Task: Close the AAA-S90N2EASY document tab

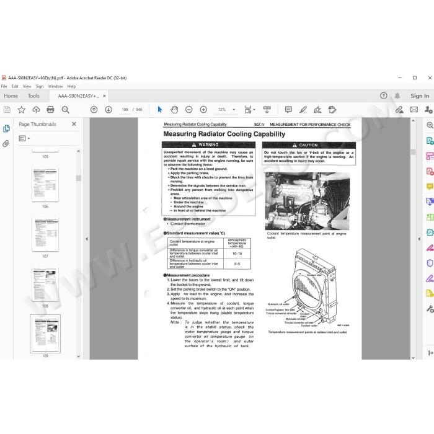Action: click(x=104, y=95)
